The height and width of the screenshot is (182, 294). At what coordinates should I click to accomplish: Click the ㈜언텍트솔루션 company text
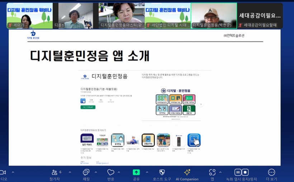pos(234,36)
